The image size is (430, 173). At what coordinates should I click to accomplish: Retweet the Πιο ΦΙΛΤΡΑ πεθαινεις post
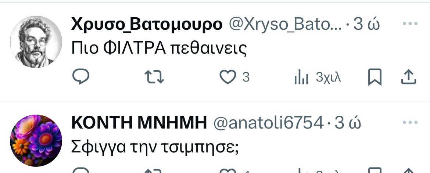coord(154,77)
